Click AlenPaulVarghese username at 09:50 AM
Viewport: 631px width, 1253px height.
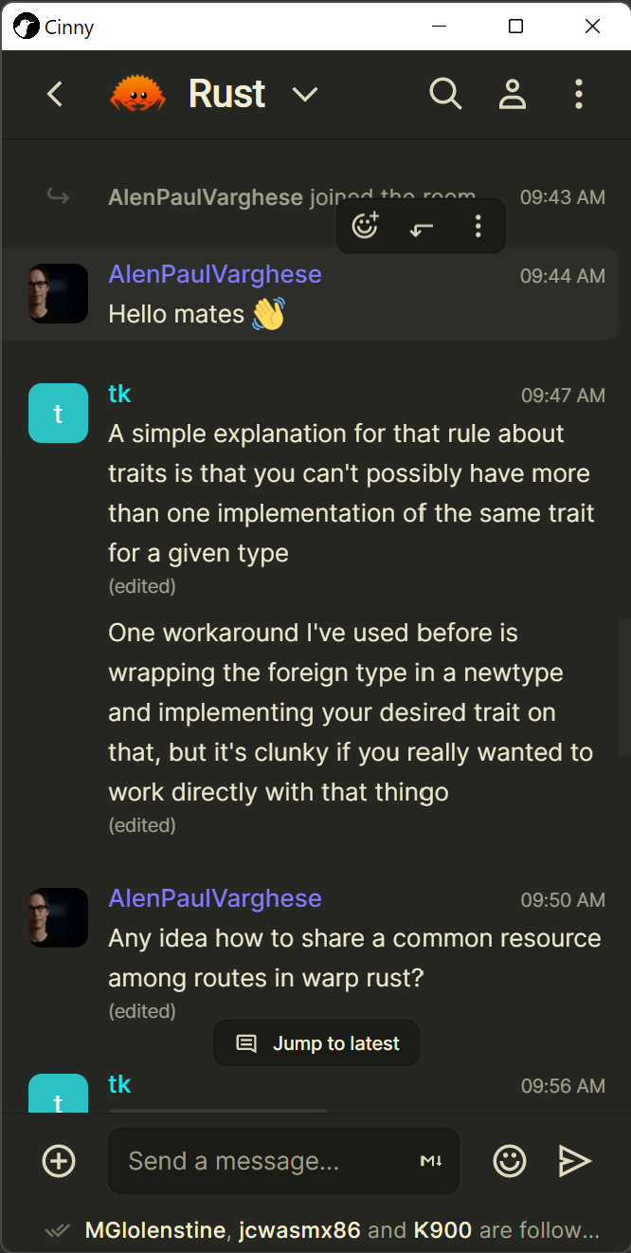point(215,898)
